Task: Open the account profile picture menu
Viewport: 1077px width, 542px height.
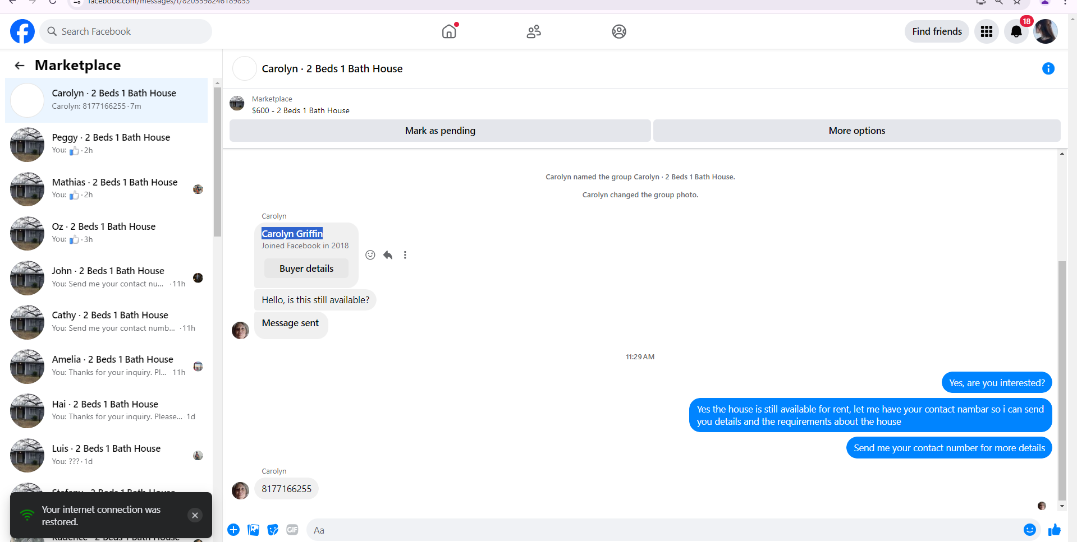Action: click(1046, 31)
